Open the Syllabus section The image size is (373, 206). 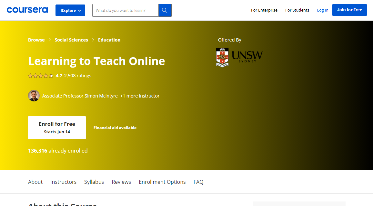tap(94, 182)
